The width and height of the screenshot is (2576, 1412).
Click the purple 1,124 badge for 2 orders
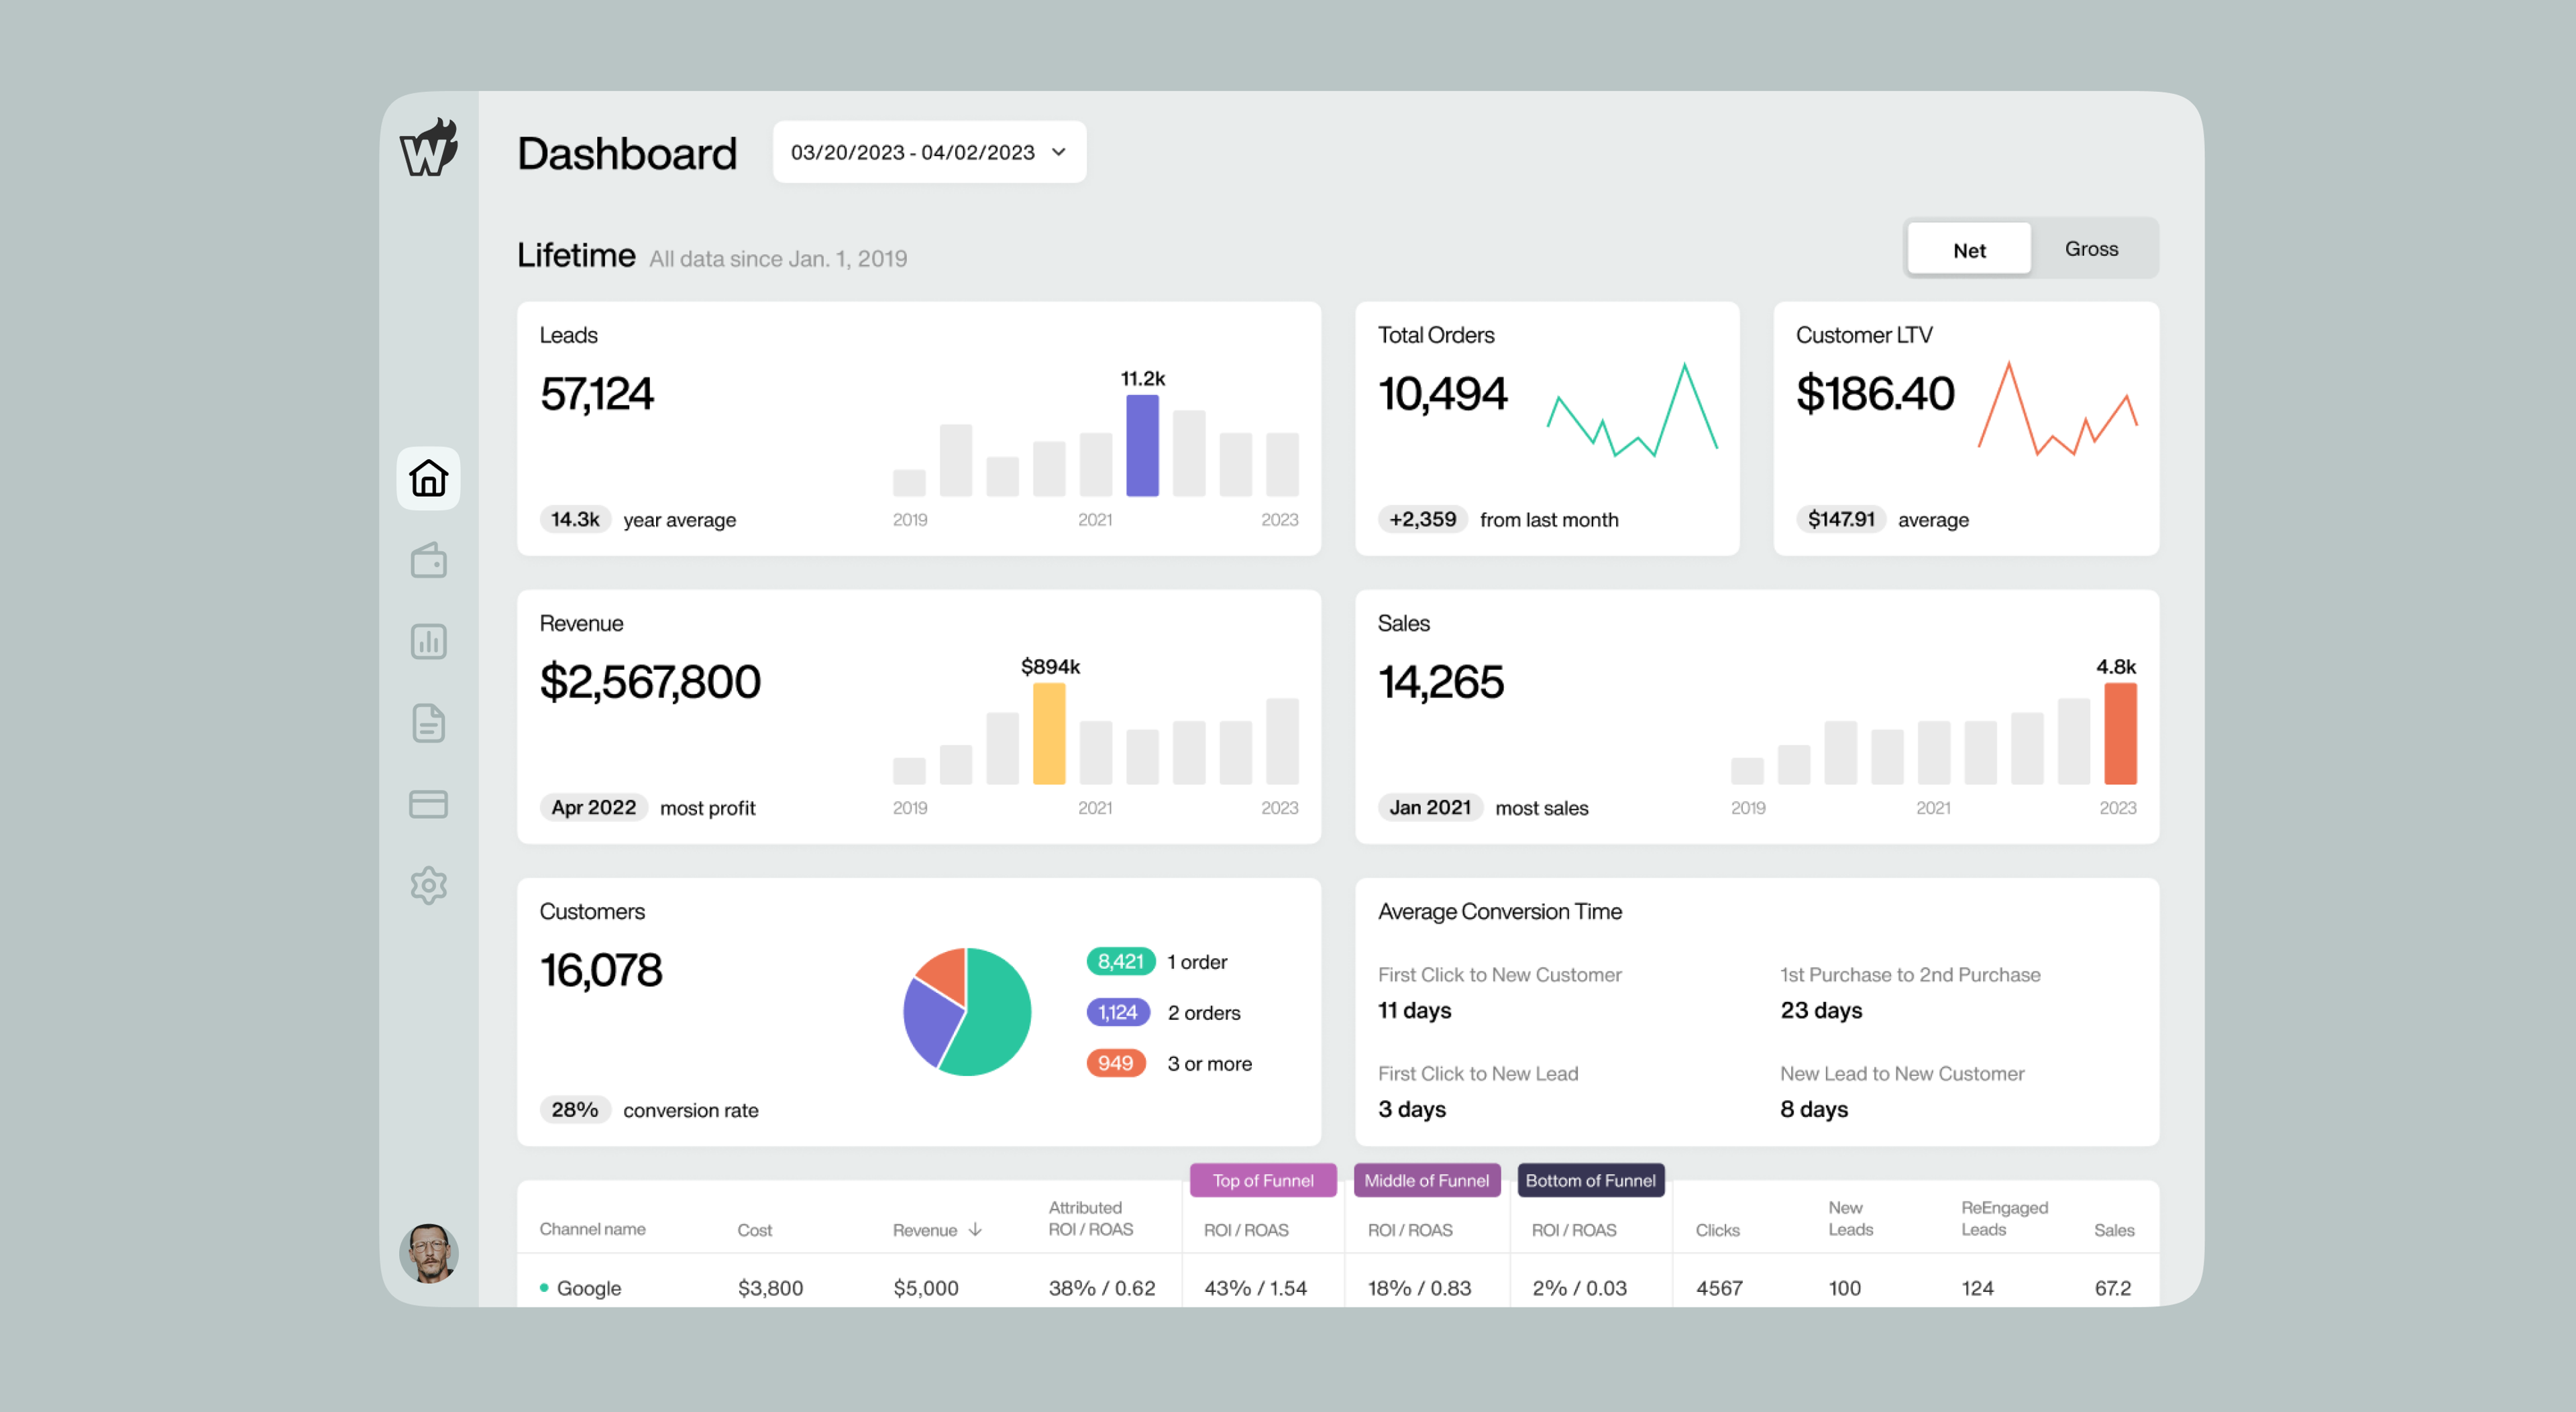coord(1118,1012)
